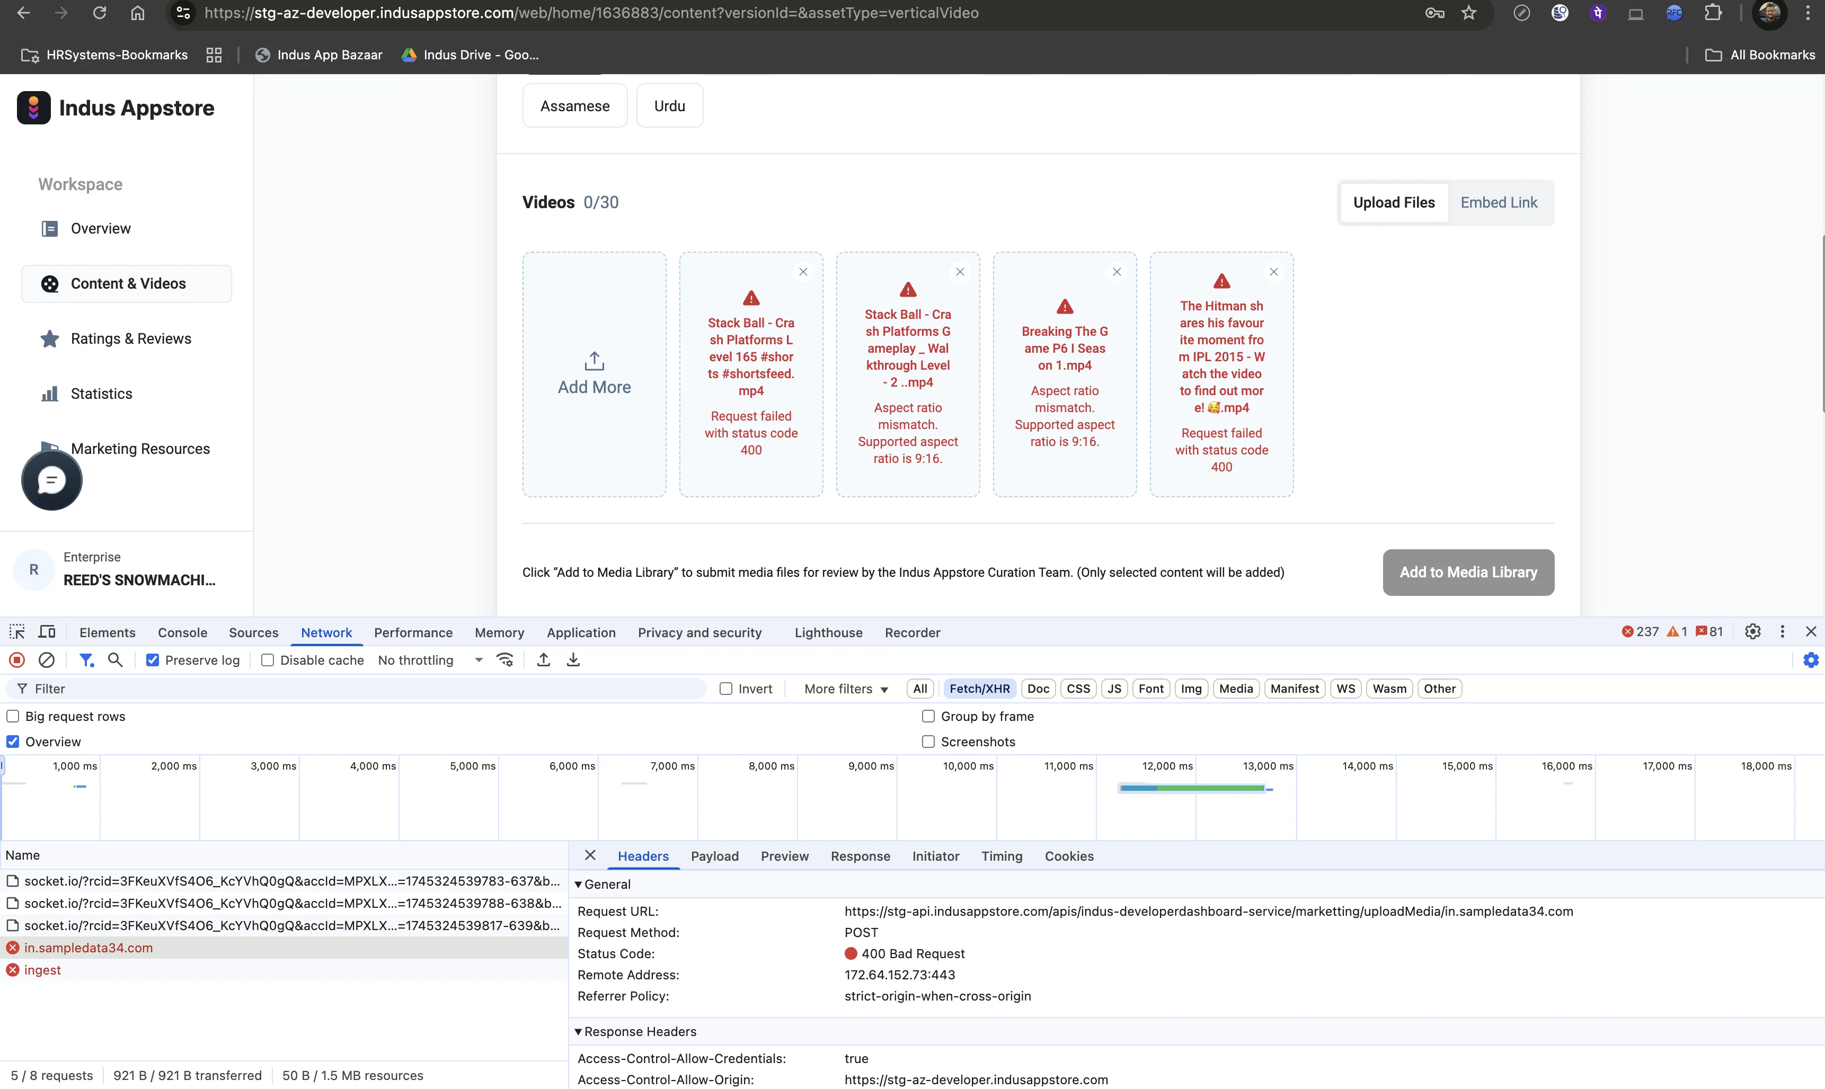The width and height of the screenshot is (1825, 1089).
Task: Switch to Embed Link tab
Action: [x=1499, y=202]
